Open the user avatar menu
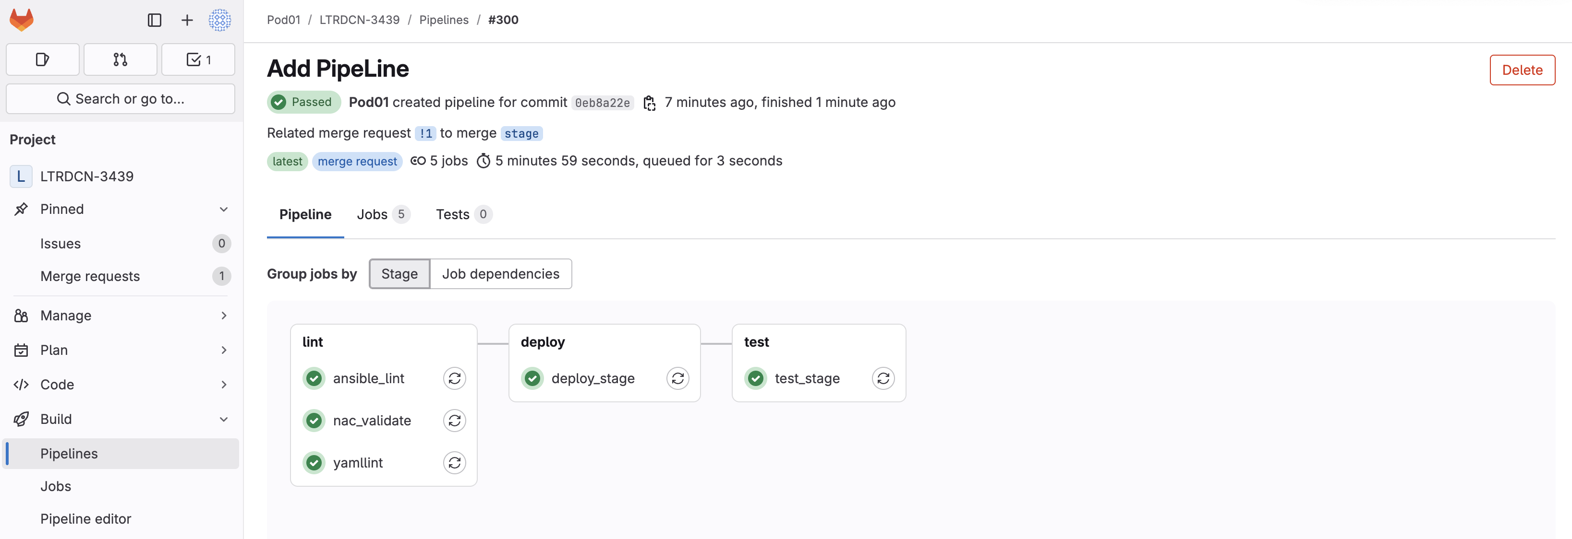The height and width of the screenshot is (539, 1572). [x=220, y=20]
